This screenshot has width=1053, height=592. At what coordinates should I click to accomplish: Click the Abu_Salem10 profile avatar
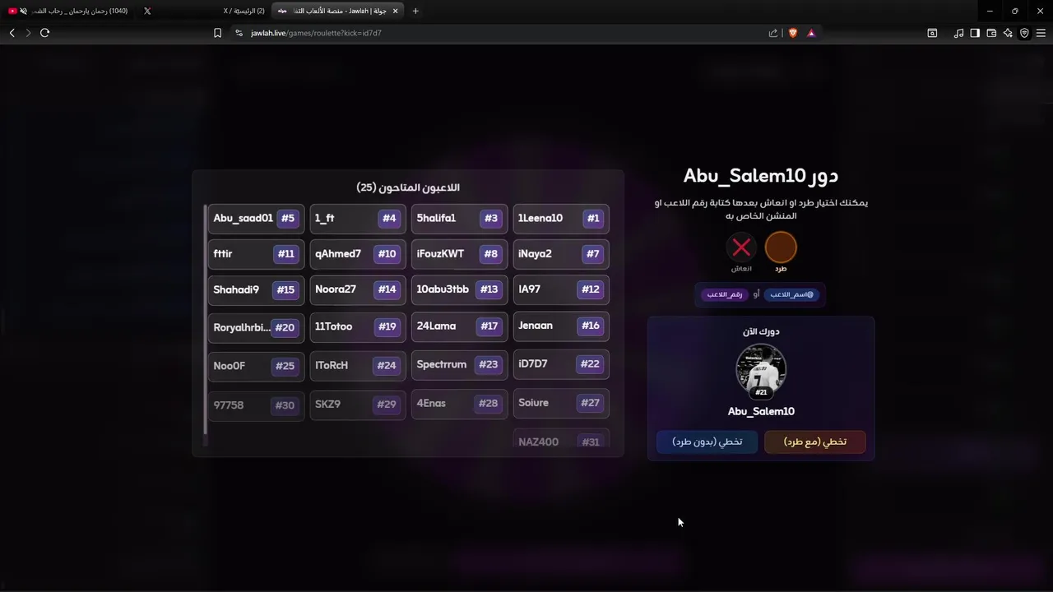click(761, 369)
